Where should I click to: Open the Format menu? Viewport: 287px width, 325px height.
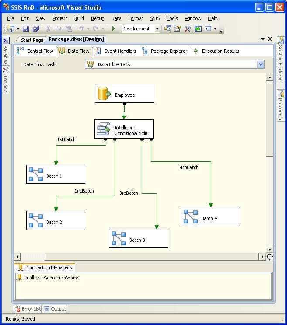point(136,18)
